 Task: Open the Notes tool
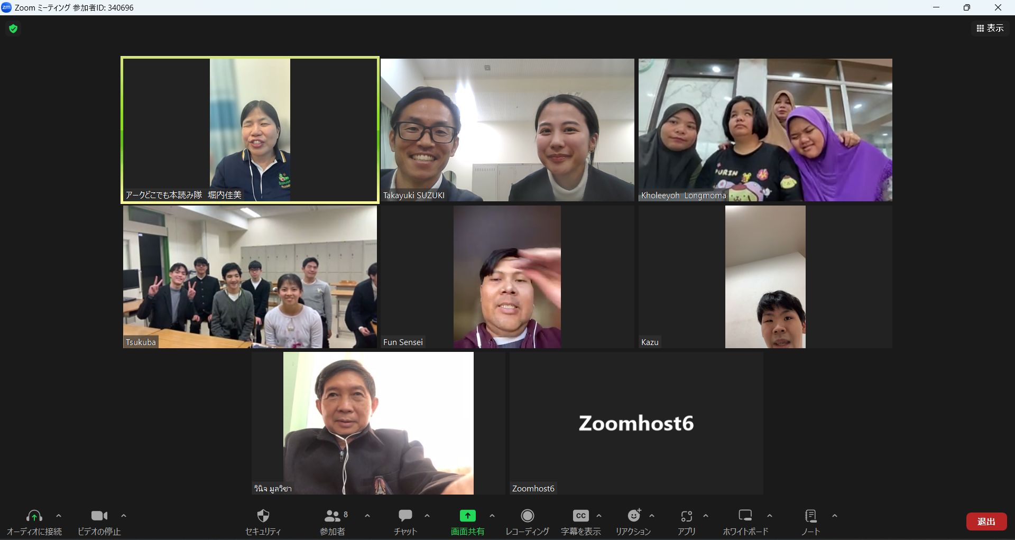click(x=810, y=516)
